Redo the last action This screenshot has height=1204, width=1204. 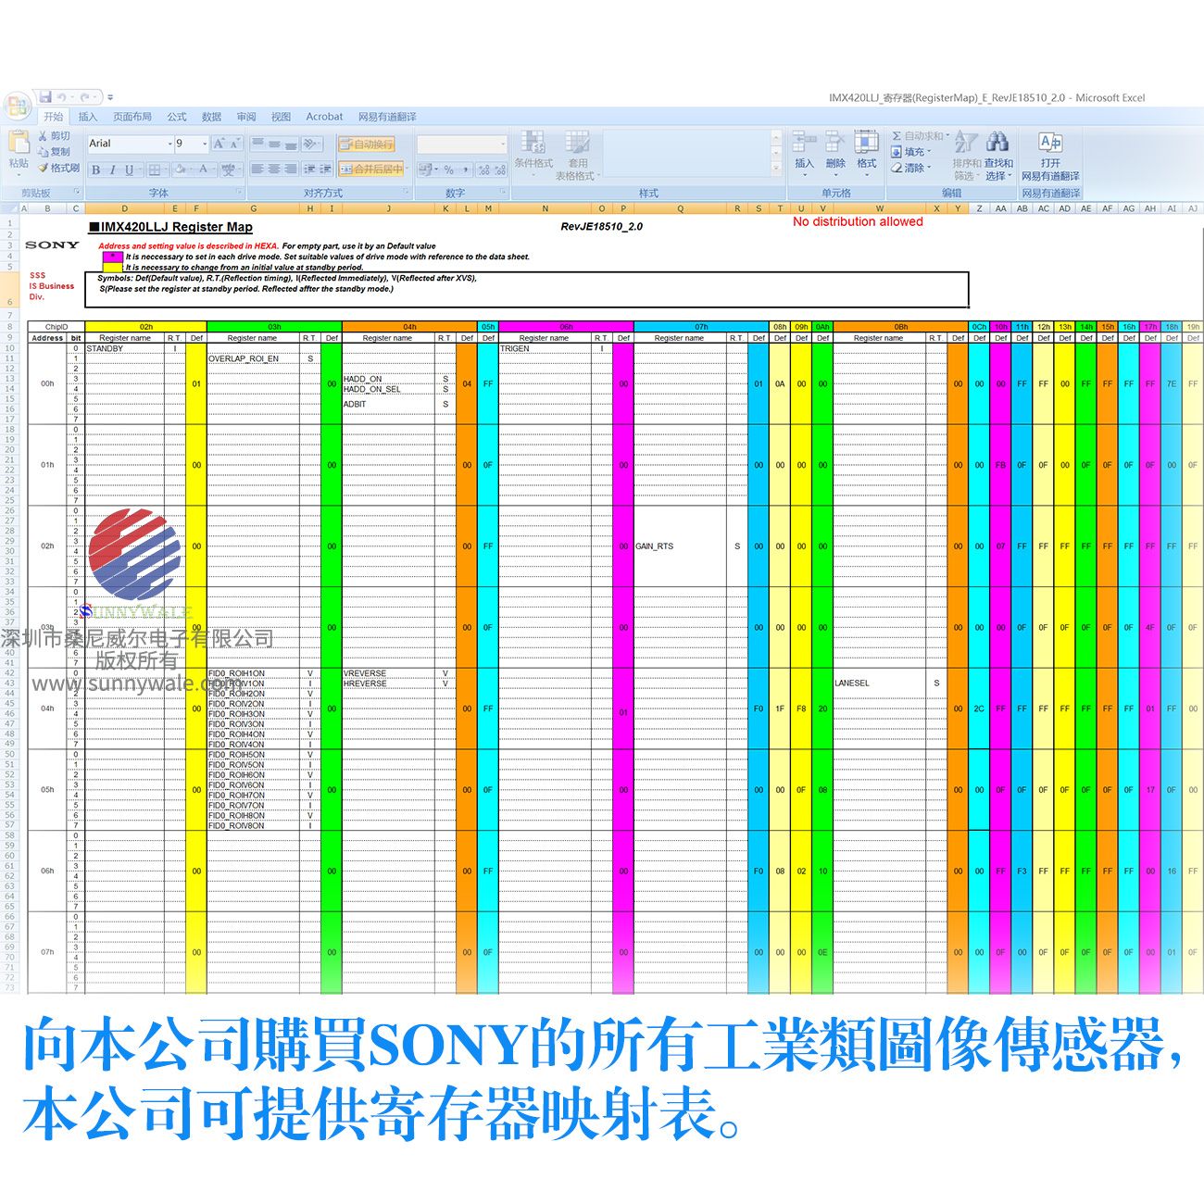tap(85, 97)
